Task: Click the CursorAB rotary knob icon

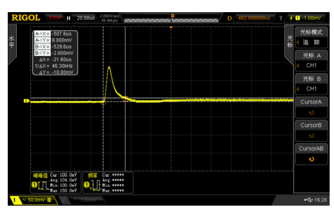Action: (x=311, y=159)
